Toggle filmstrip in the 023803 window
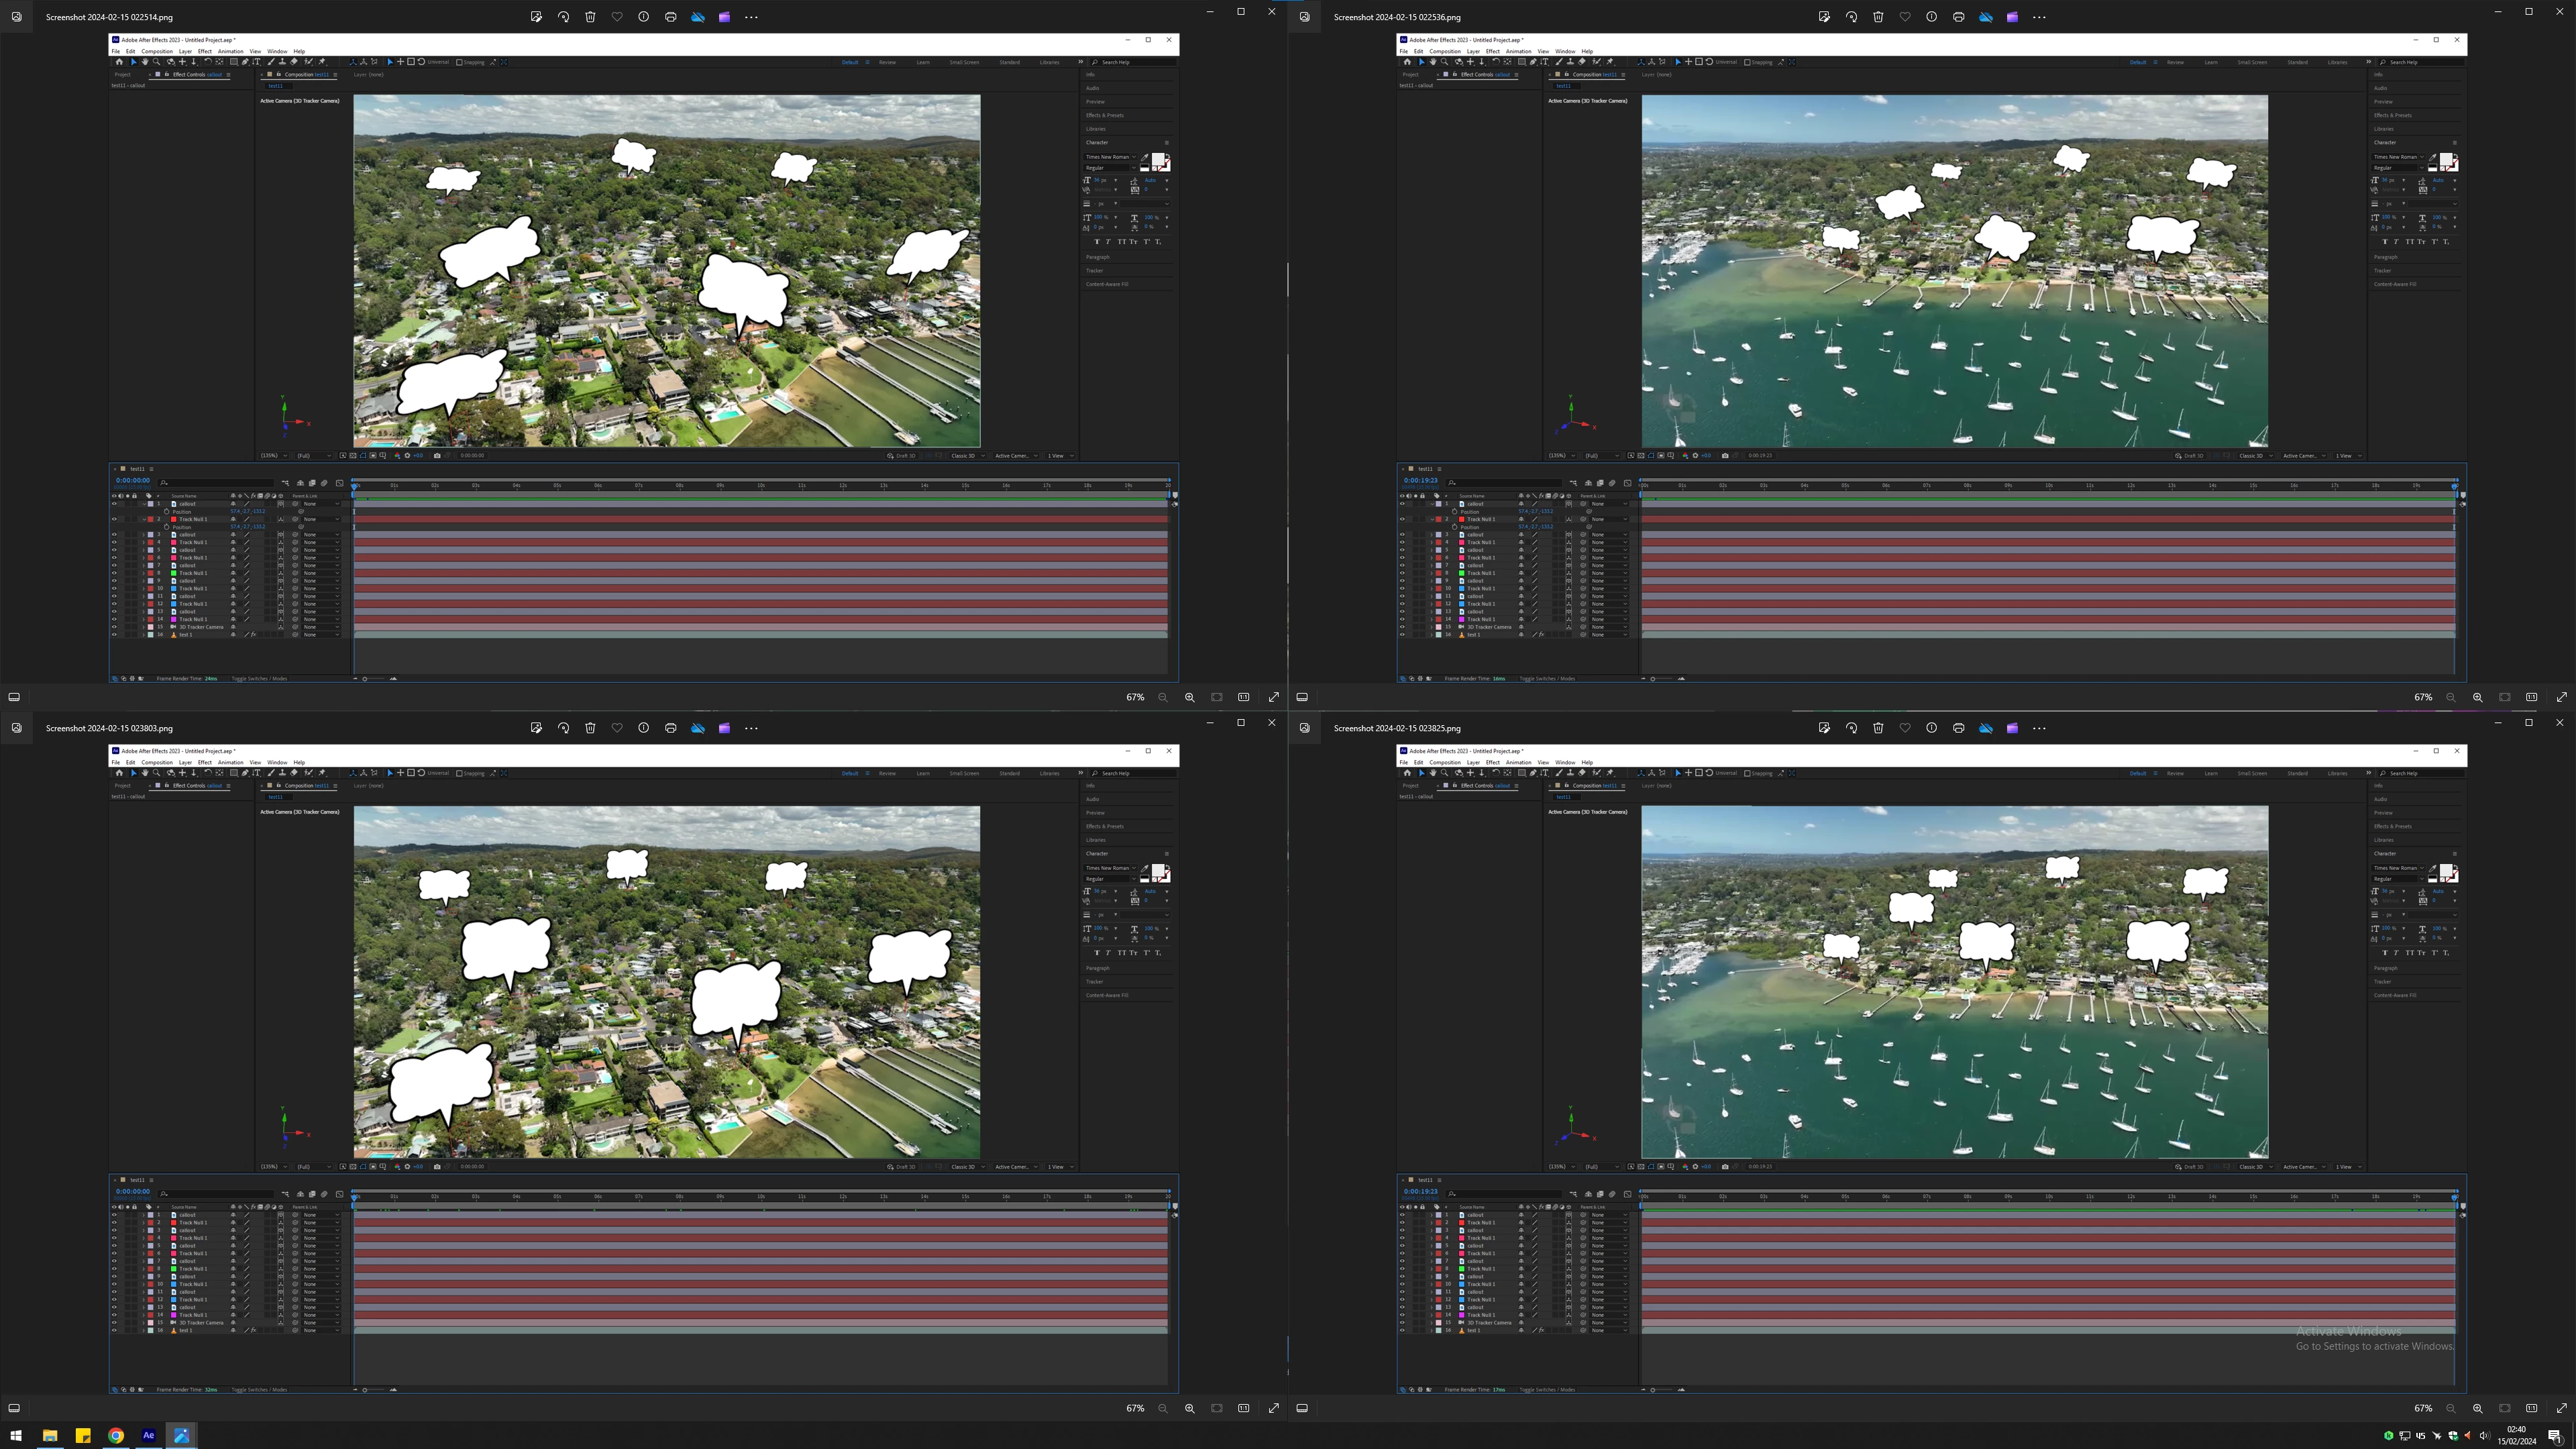The width and height of the screenshot is (2576, 1449). pos(14,1408)
